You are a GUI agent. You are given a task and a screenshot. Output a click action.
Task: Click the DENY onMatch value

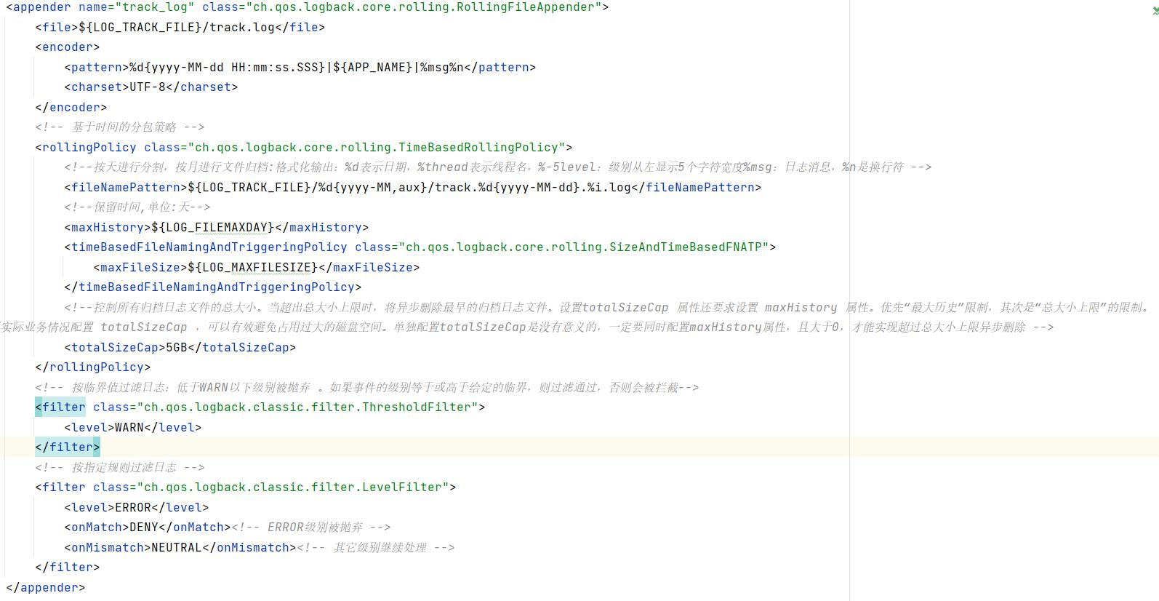144,528
